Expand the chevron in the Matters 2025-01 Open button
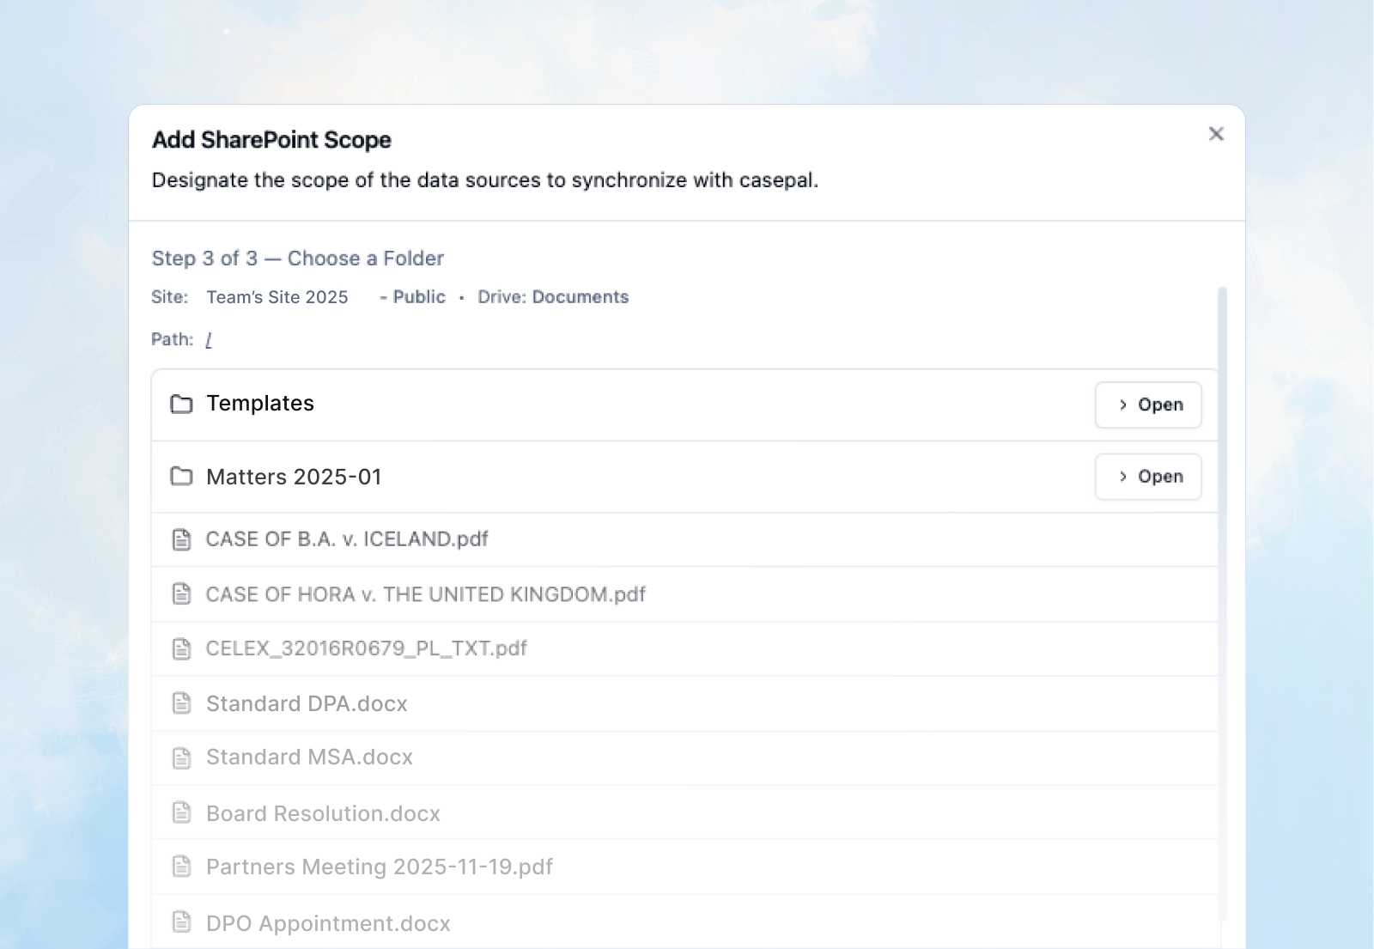 [x=1122, y=477]
